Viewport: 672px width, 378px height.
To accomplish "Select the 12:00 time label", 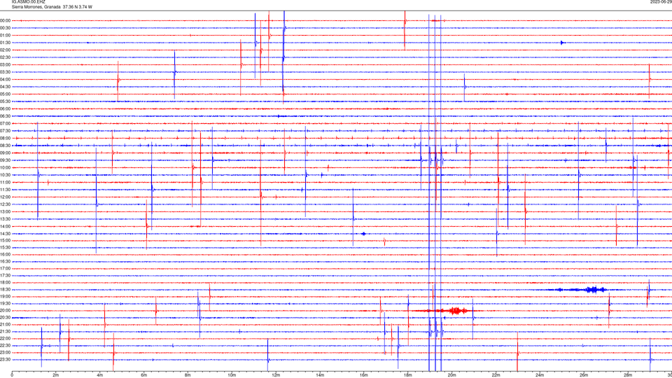I will click(5, 197).
